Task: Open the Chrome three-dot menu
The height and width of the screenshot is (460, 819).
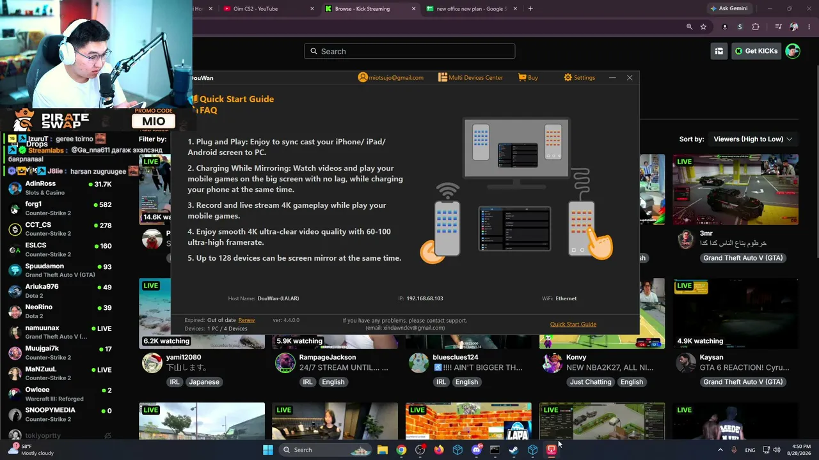Action: coord(809,27)
